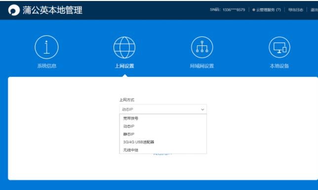Screen dimensions: 318x190
Task: Click the 退出 link at the header edge
Action: (x=315, y=10)
